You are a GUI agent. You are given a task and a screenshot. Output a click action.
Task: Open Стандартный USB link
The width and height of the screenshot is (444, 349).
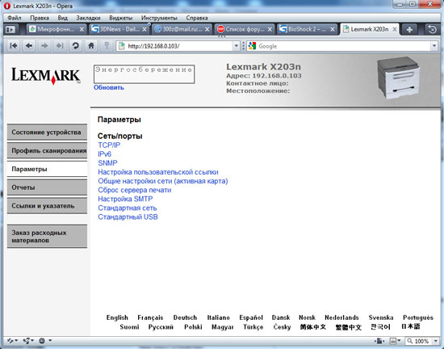coord(128,217)
